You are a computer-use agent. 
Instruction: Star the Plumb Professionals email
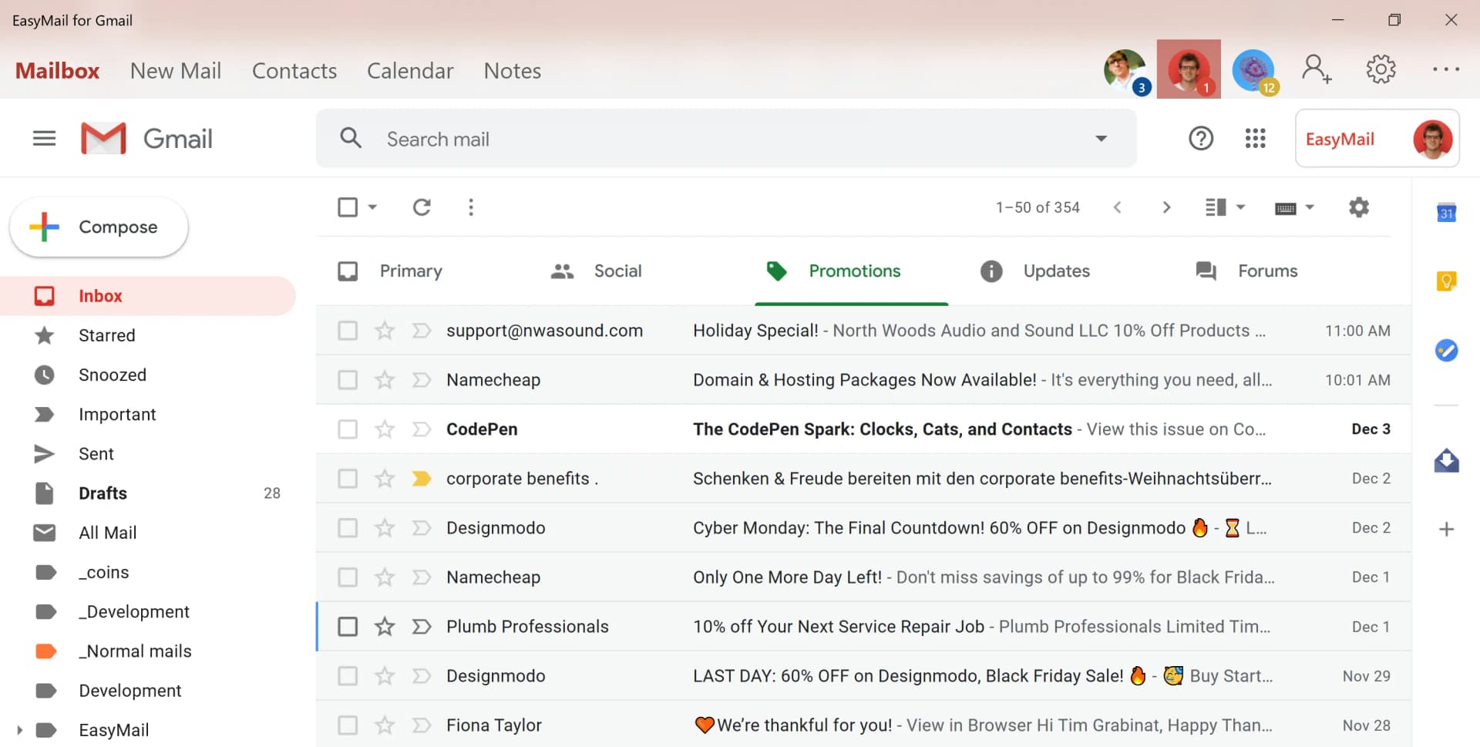[x=385, y=627]
